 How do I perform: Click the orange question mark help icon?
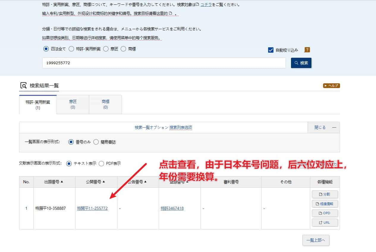click(307, 50)
